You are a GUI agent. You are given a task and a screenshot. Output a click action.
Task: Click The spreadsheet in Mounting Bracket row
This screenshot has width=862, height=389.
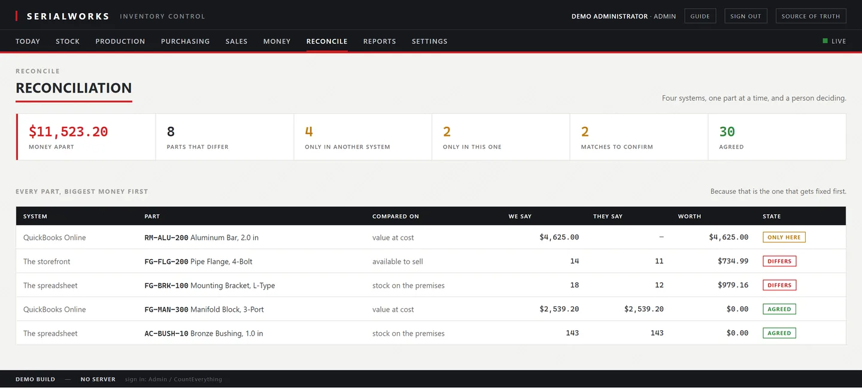click(x=50, y=285)
